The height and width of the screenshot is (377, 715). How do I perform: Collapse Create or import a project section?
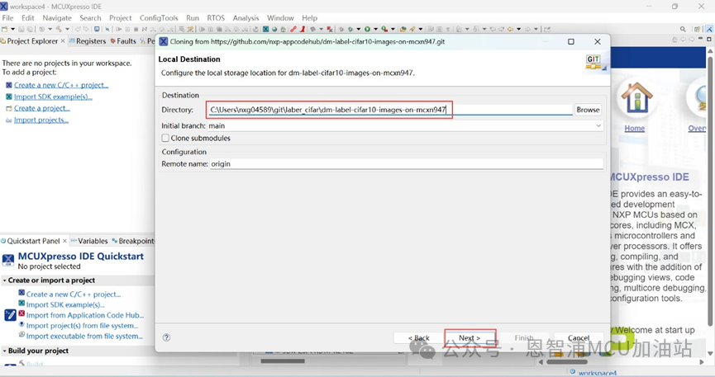pos(5,280)
